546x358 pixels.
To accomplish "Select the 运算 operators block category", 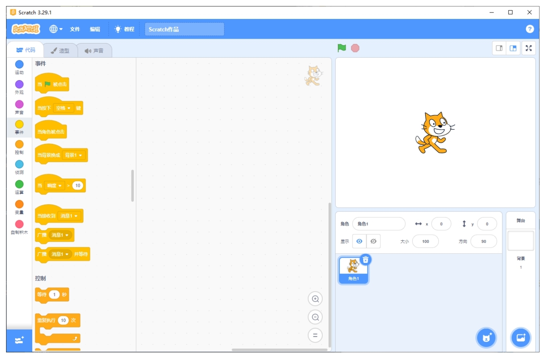I will click(19, 187).
